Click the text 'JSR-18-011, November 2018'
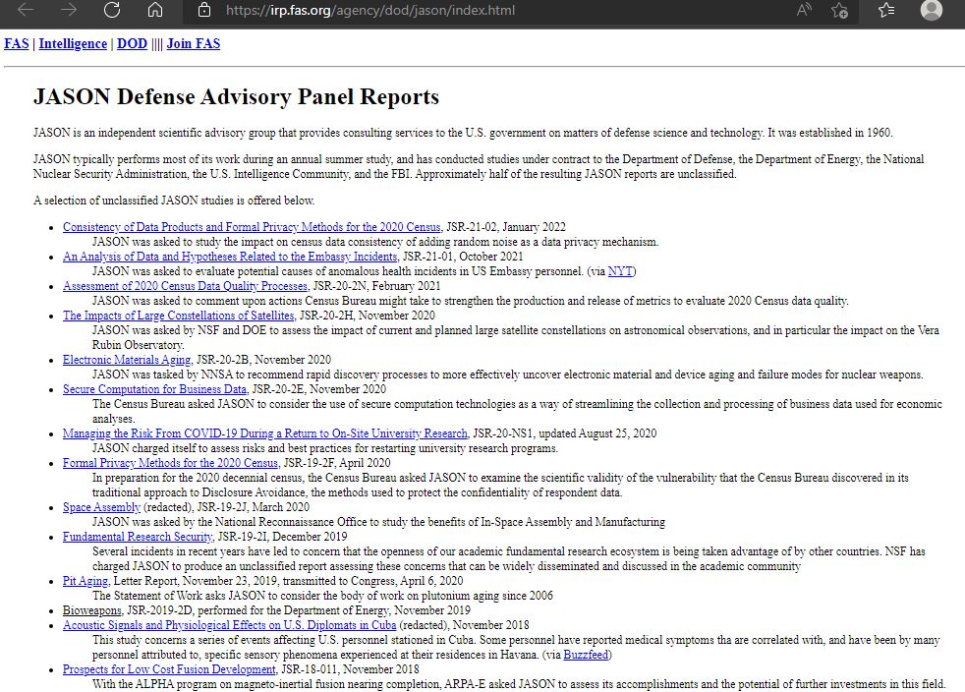Viewport: 965px width, 692px height. (x=350, y=670)
